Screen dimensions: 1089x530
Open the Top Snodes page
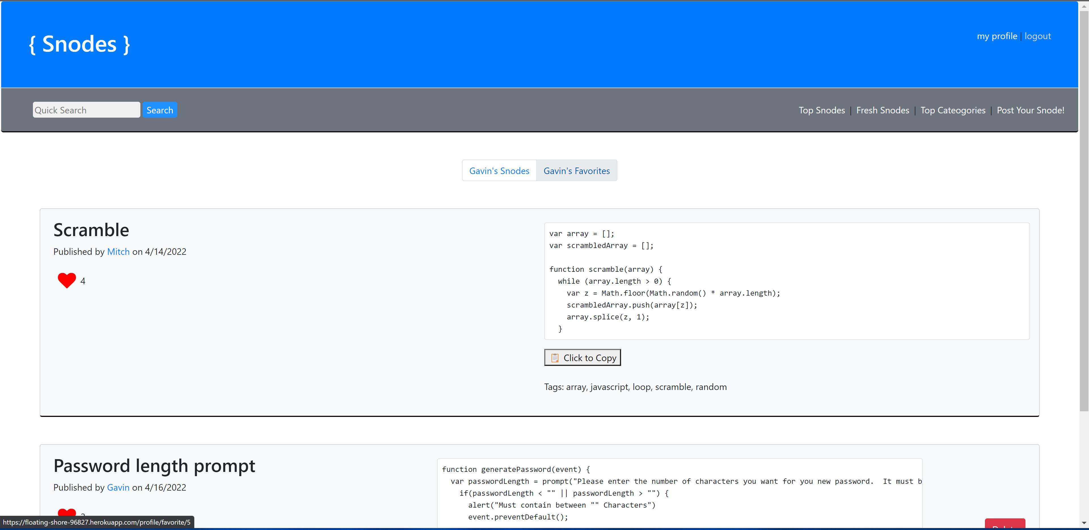(822, 110)
